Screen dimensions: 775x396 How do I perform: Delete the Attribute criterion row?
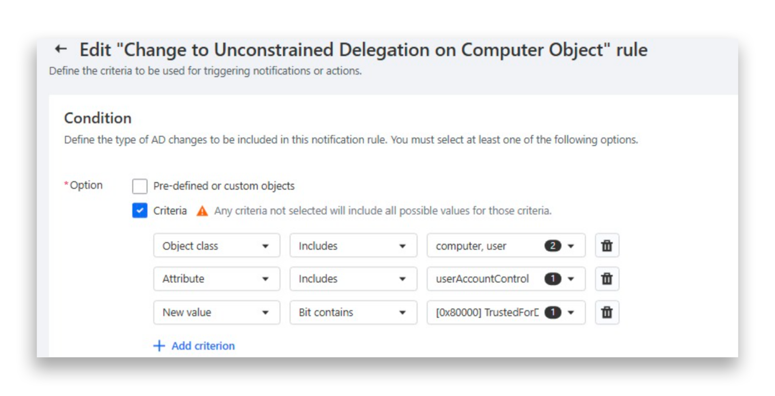[606, 279]
